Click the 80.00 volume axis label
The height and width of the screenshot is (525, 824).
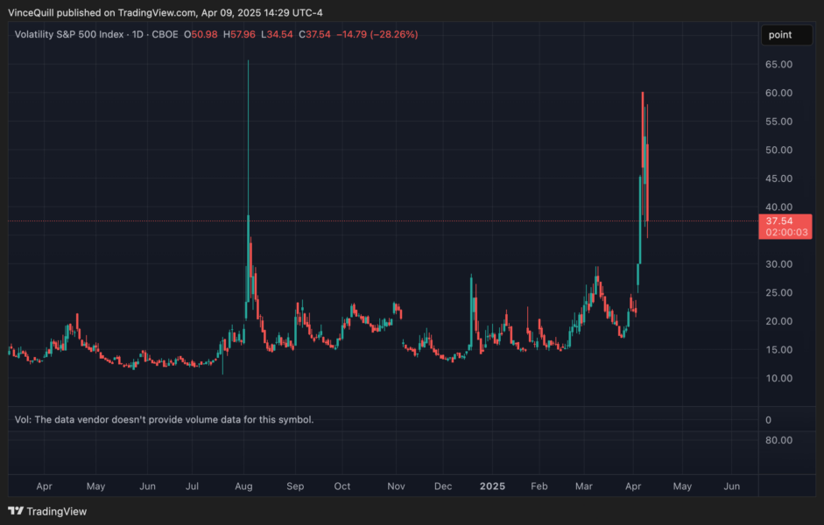tap(779, 441)
